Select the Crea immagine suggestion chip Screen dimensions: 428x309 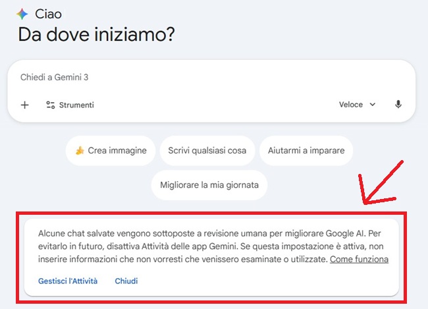(x=111, y=150)
